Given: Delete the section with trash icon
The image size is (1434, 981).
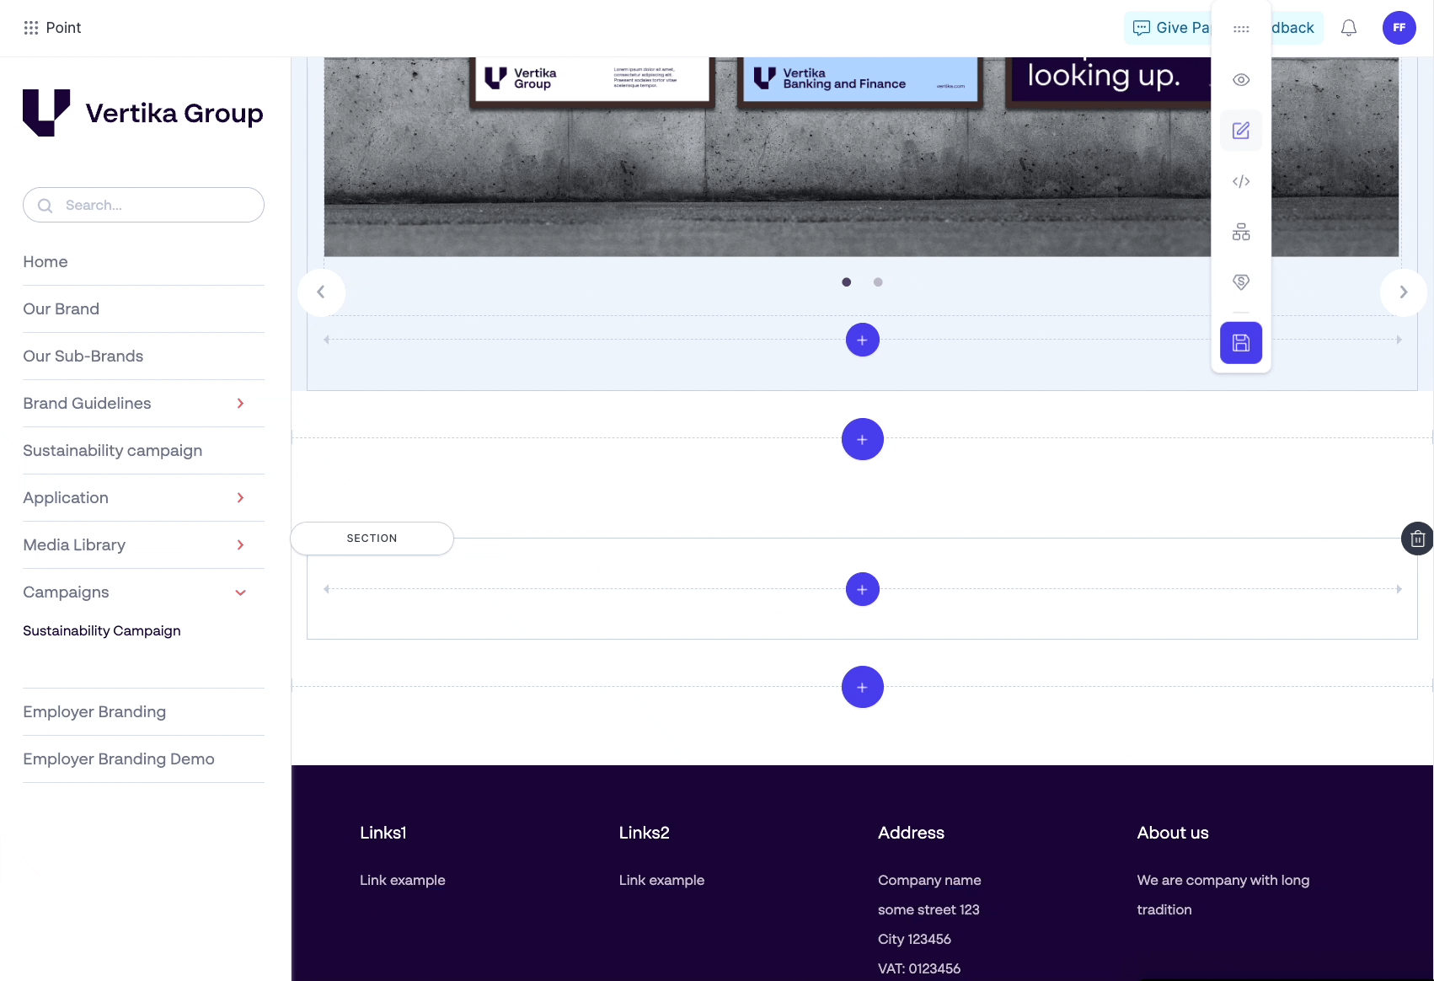Looking at the screenshot, I should (1418, 539).
